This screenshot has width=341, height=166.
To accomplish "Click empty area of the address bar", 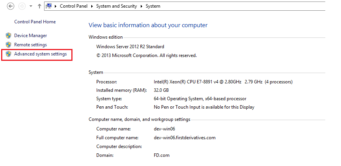I will coord(242,6).
